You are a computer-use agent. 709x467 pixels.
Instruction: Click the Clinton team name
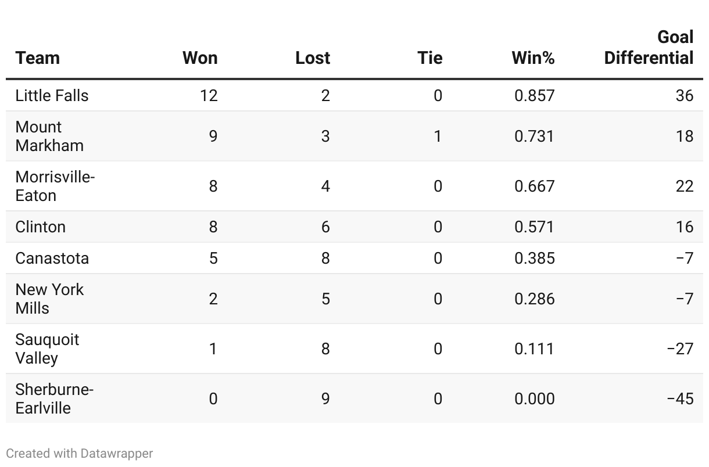(41, 227)
